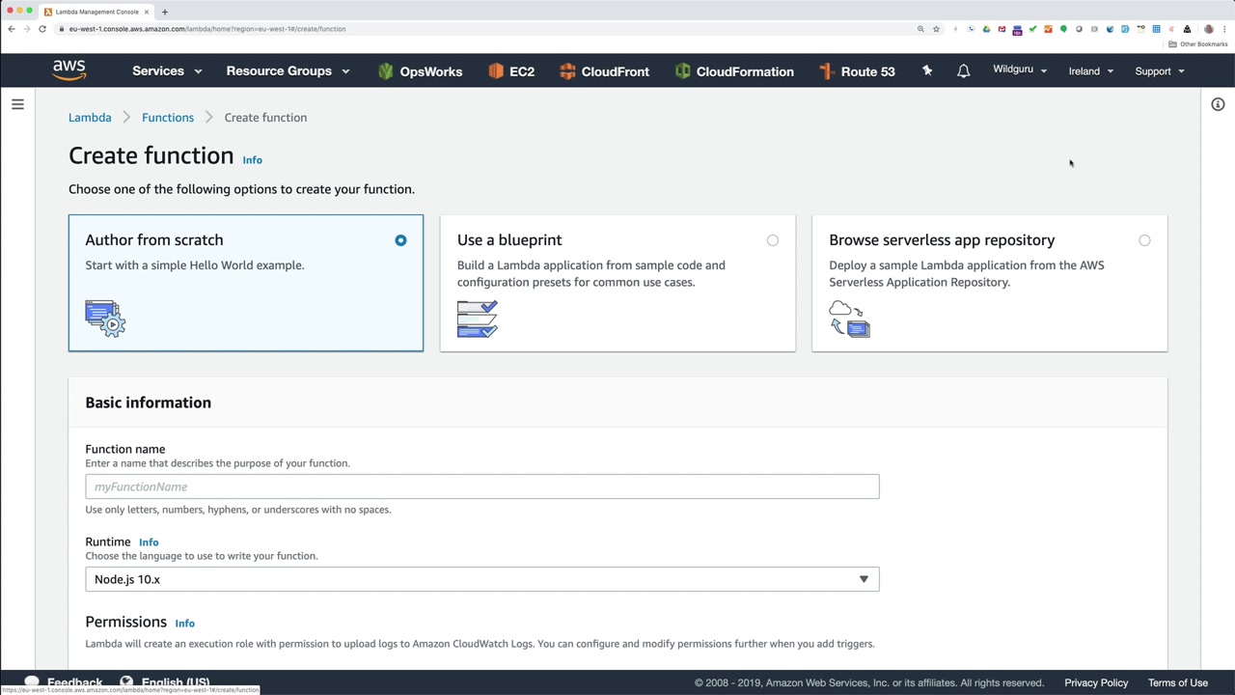The image size is (1235, 695).
Task: Click the Chrome profile avatar
Action: click(1208, 29)
